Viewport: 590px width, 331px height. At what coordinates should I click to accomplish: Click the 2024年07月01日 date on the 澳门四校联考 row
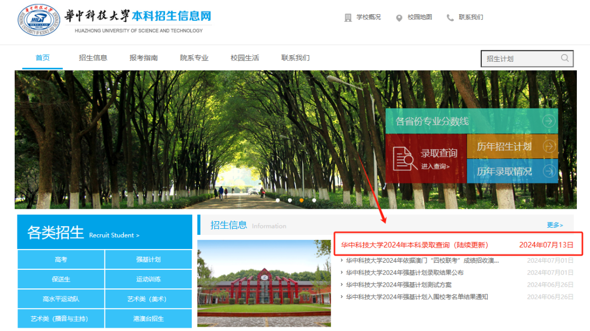550,261
